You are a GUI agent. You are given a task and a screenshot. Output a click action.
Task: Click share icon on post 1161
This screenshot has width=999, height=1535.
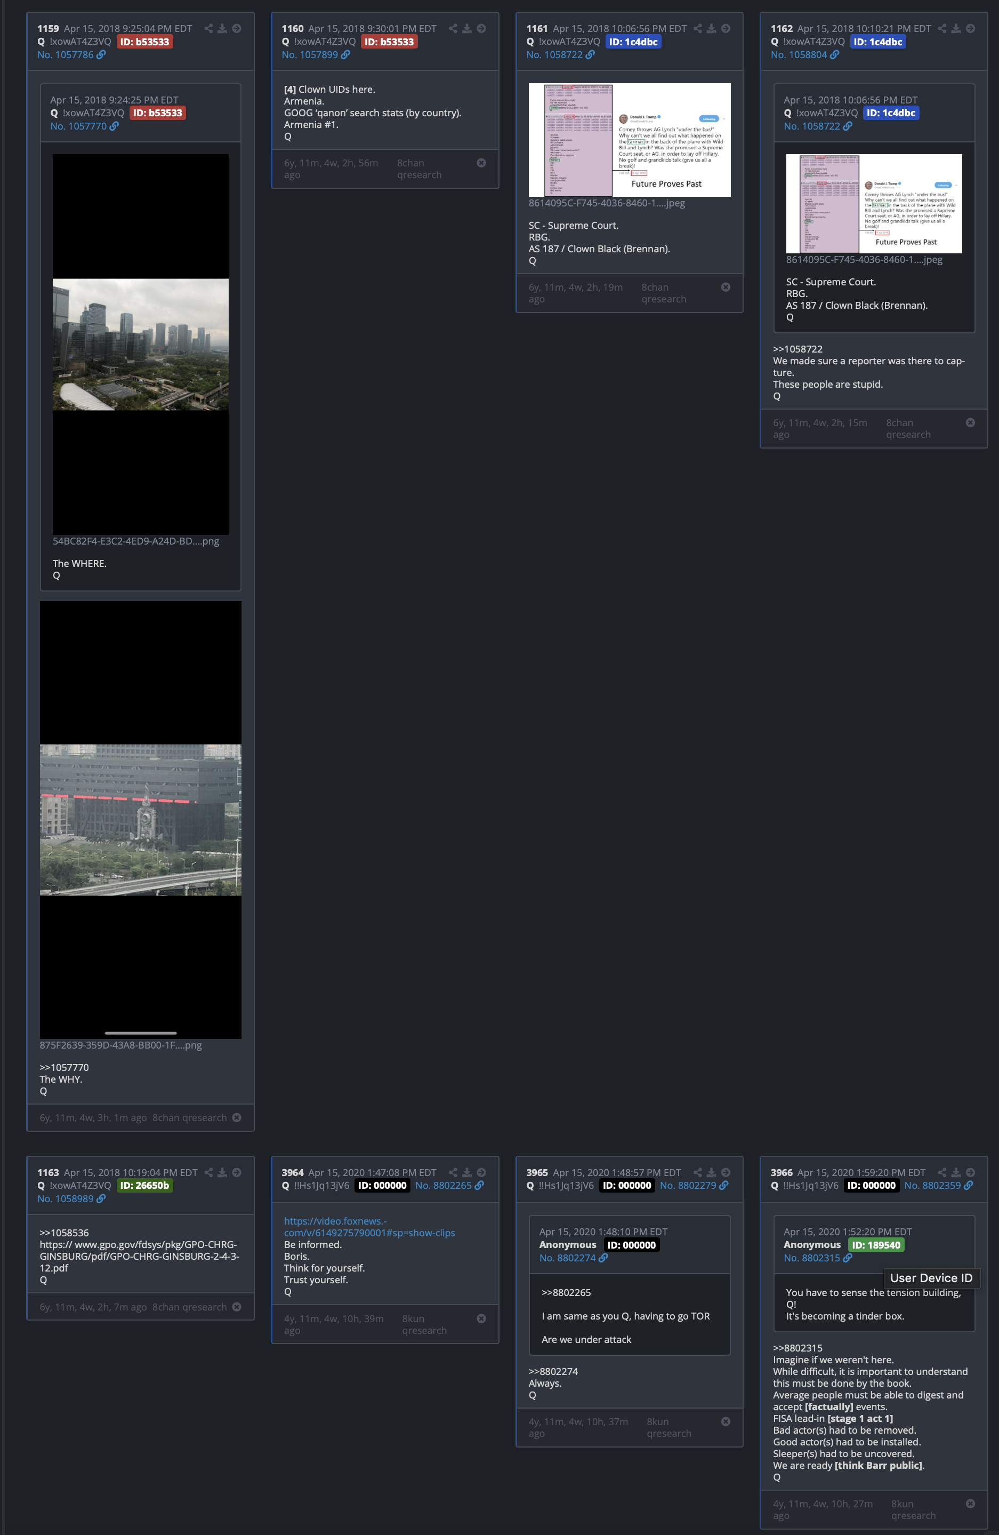click(697, 28)
